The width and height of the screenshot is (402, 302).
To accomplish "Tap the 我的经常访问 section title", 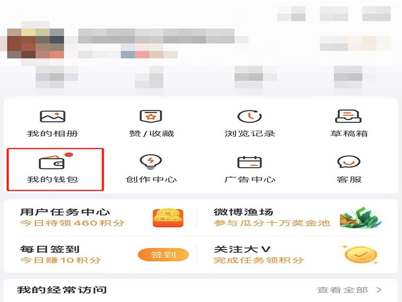I will pos(62,290).
